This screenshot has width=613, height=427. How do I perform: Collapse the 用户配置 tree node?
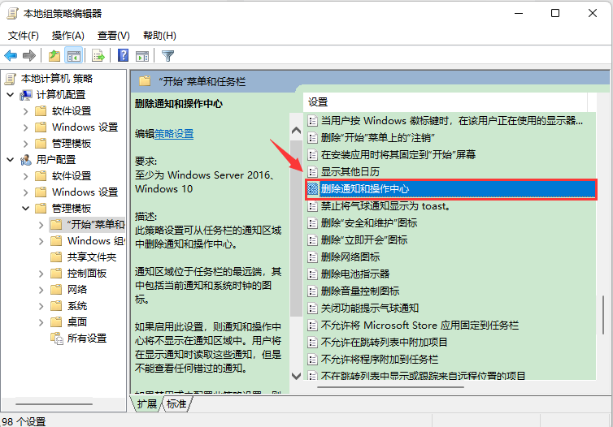[10, 160]
